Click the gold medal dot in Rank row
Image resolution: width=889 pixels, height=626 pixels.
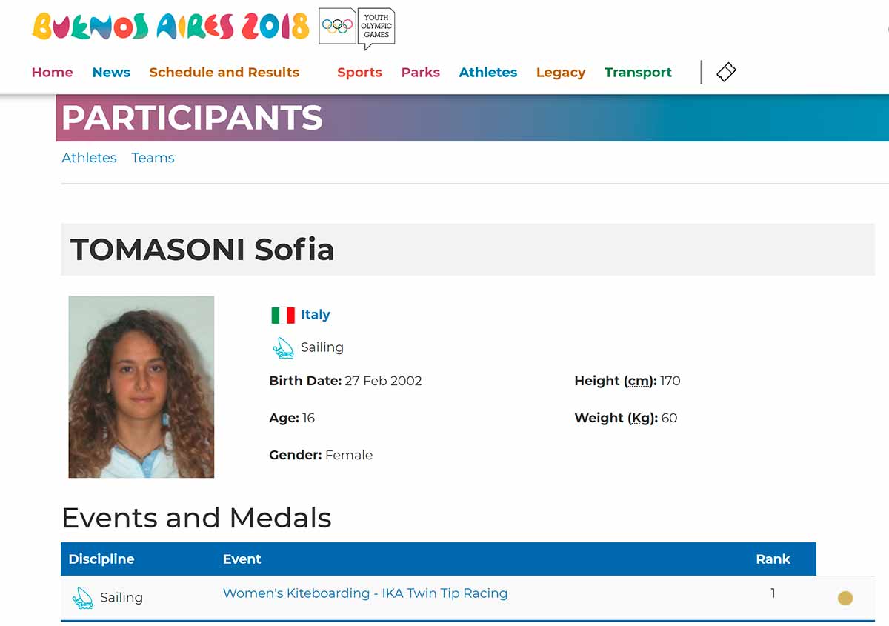coord(845,598)
